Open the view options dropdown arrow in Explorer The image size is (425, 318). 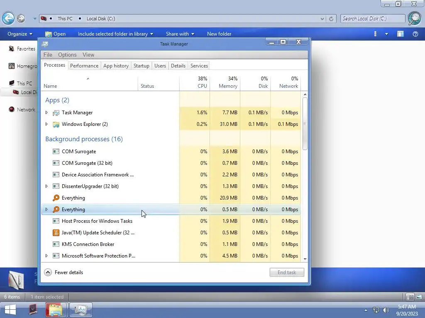tap(387, 34)
